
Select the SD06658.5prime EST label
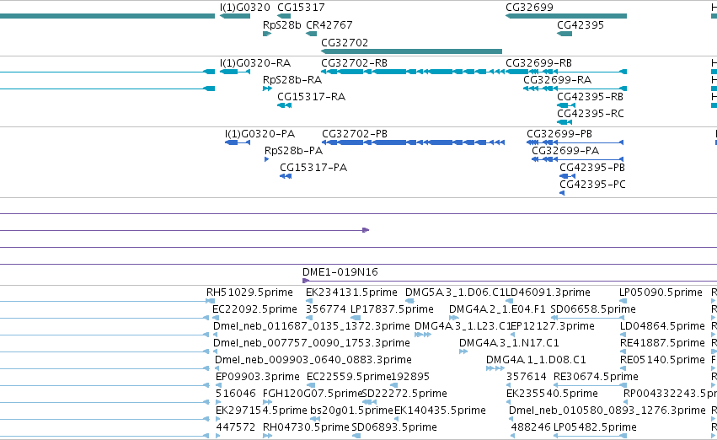point(593,309)
